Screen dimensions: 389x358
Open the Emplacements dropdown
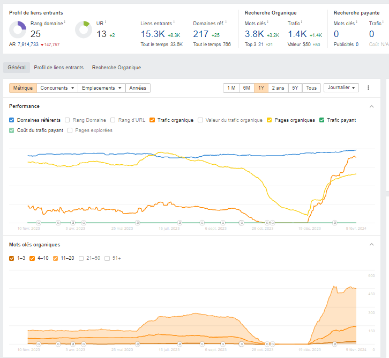tap(101, 88)
